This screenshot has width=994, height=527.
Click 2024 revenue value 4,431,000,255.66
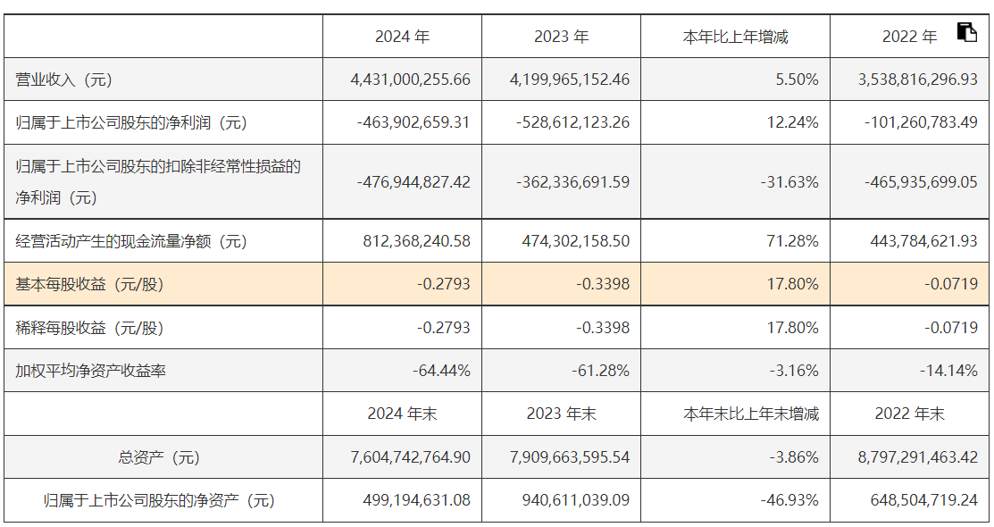(x=411, y=79)
